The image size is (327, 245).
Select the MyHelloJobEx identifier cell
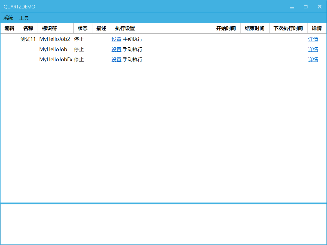click(x=56, y=60)
